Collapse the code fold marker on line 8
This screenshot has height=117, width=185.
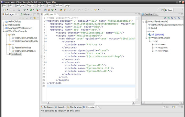click(x=46, y=38)
